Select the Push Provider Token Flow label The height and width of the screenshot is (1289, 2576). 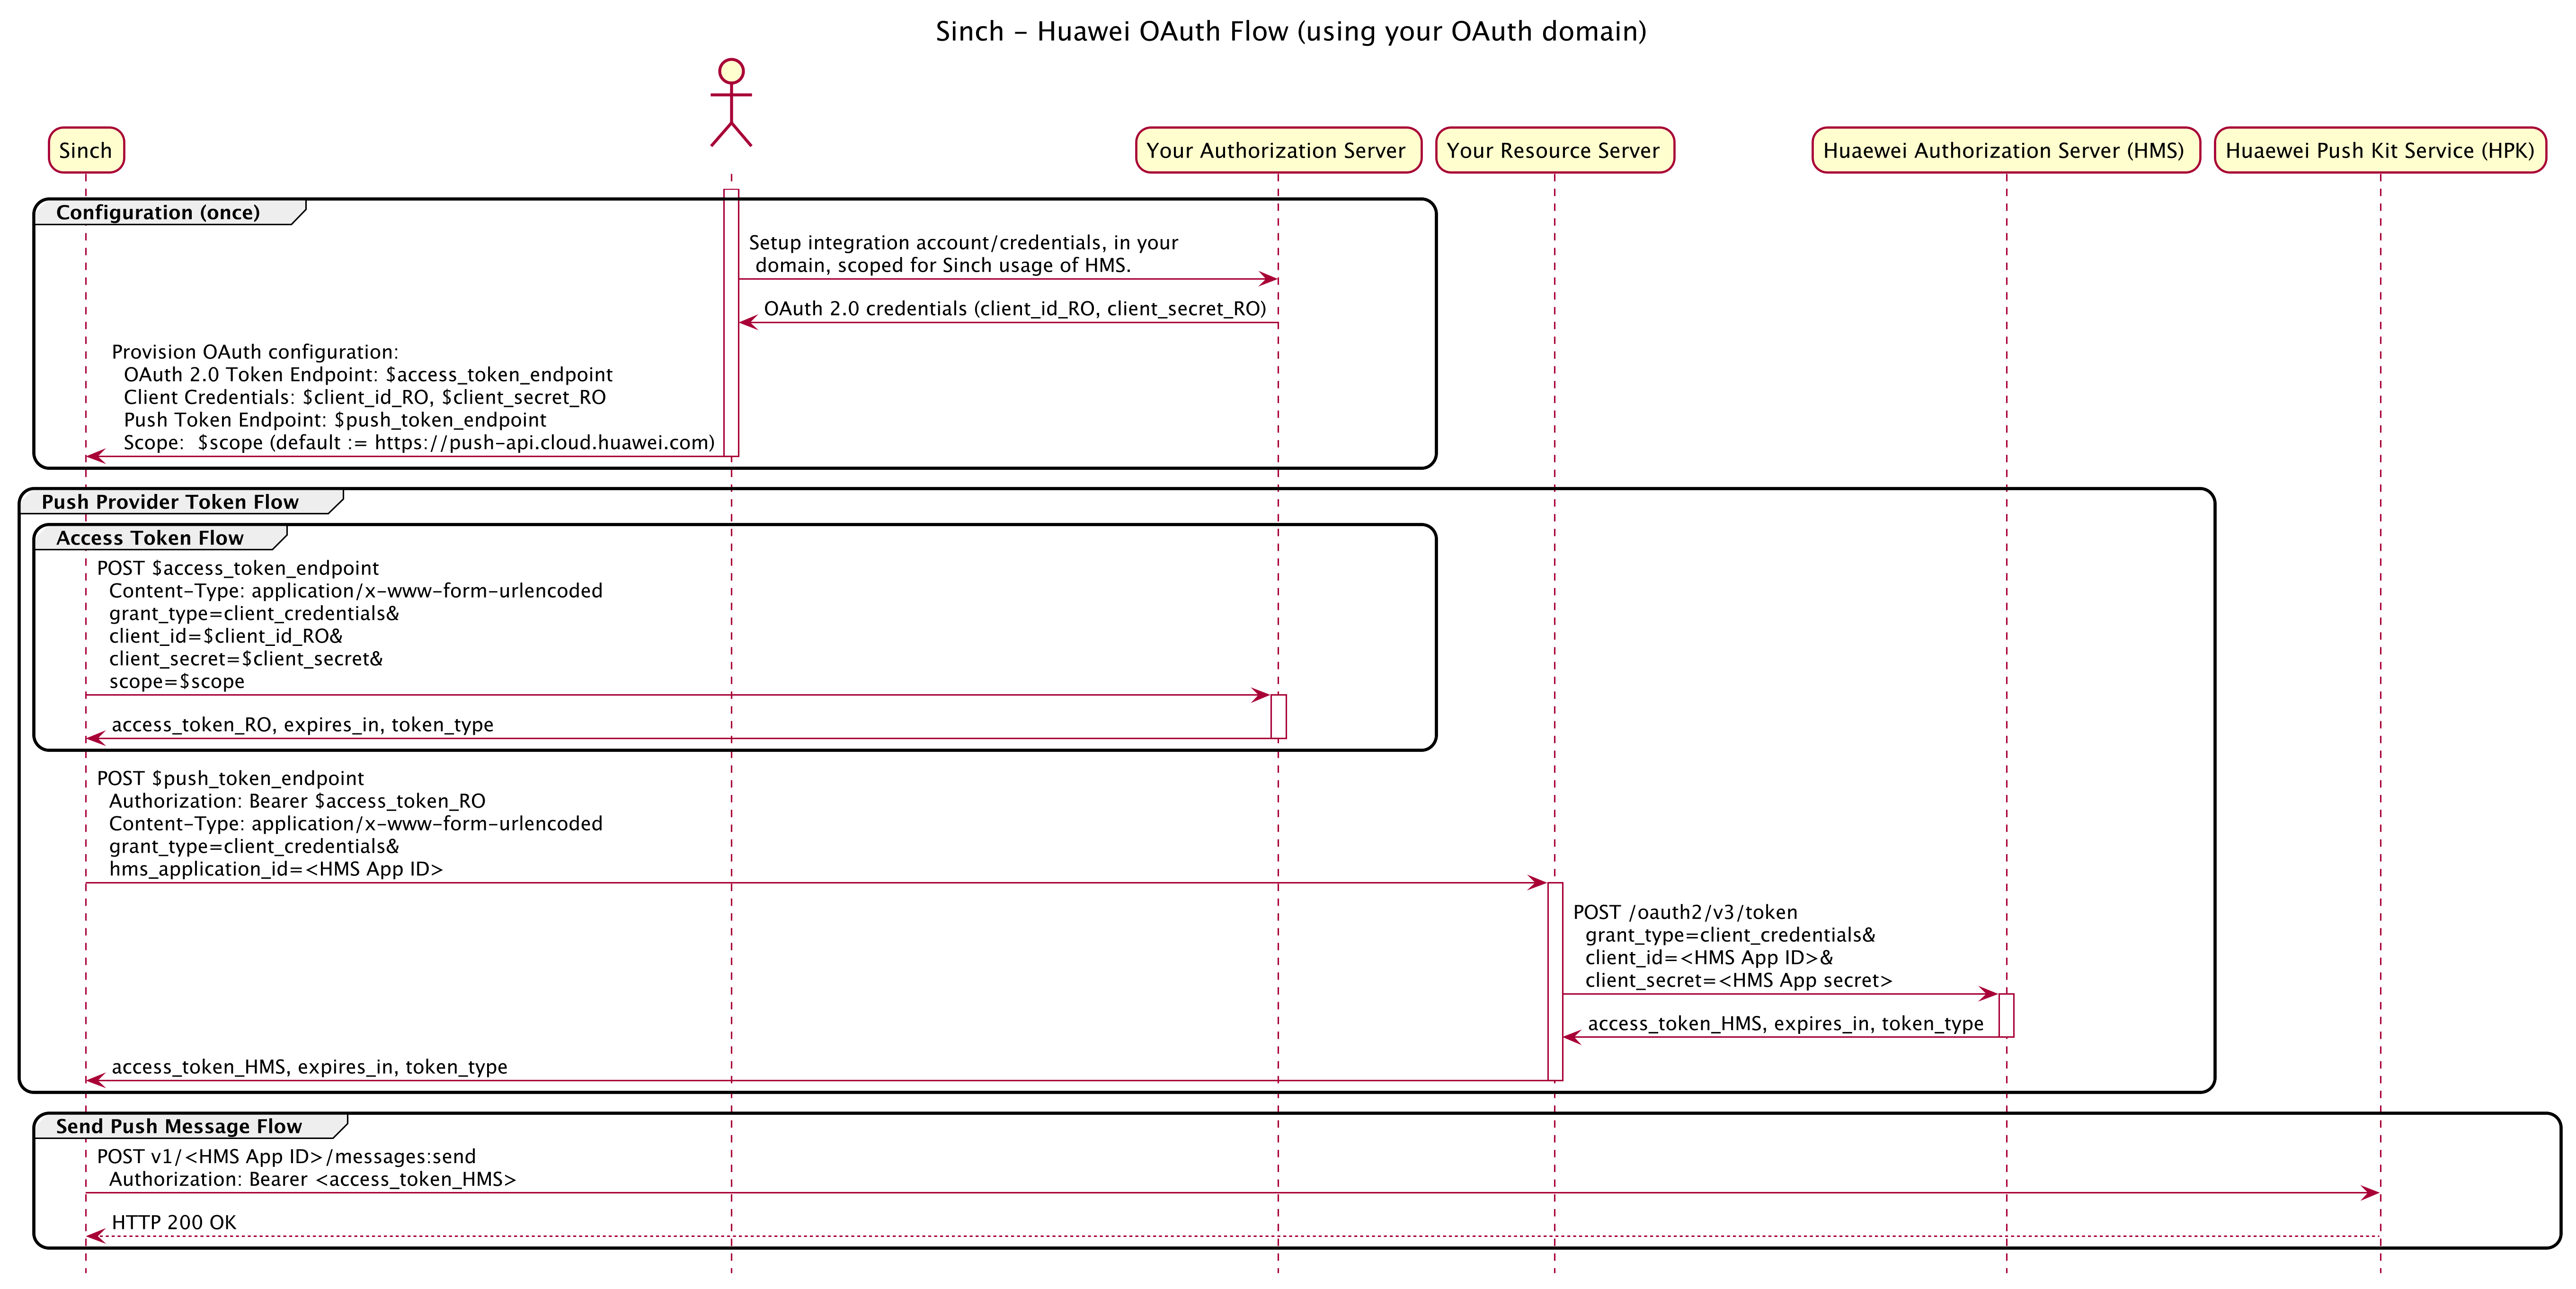[x=170, y=502]
